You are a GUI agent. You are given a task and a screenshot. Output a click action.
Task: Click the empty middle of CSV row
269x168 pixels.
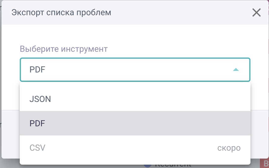point(131,148)
